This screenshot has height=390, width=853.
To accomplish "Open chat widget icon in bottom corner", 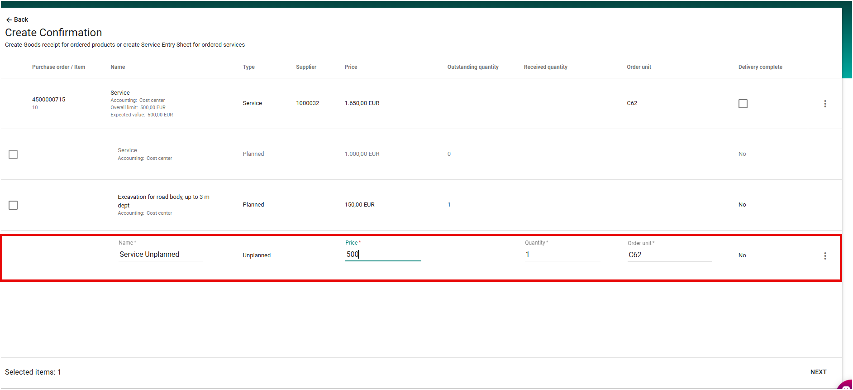I will point(846,385).
